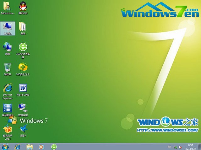Screen dimensions: 201x150
Task: Open Internet Explorer desktop shortcut
Action: [x=8, y=88]
